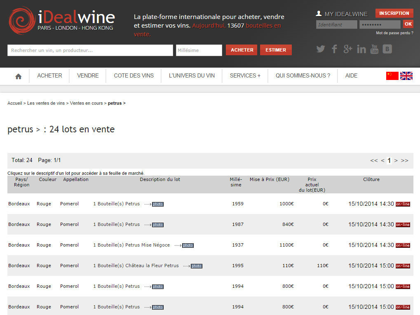Open the Twitter social icon
Viewport: 420px width, 315px height.
(x=321, y=49)
